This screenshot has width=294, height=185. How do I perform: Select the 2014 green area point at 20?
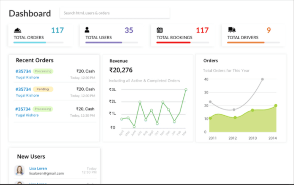point(276,106)
